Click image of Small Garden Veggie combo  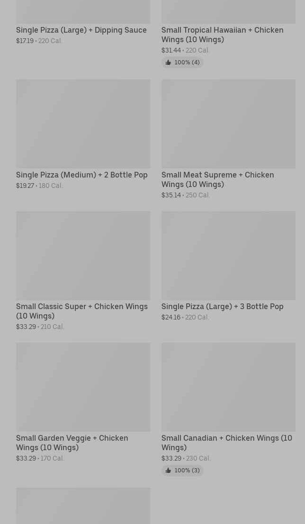83,387
